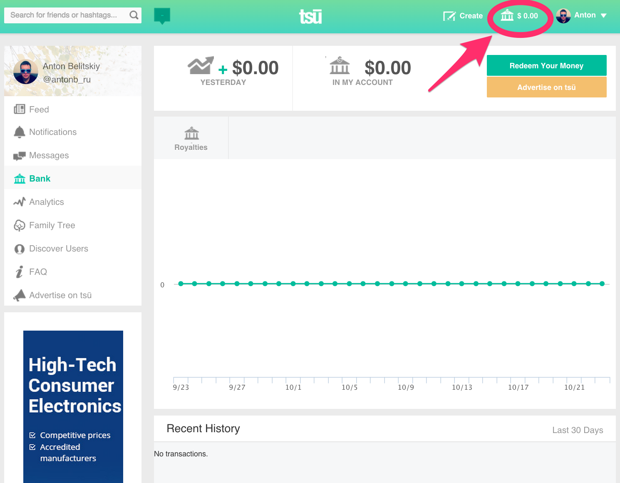The image size is (620, 483).
Task: Click the 10/1 date label on chart
Action: [x=293, y=387]
